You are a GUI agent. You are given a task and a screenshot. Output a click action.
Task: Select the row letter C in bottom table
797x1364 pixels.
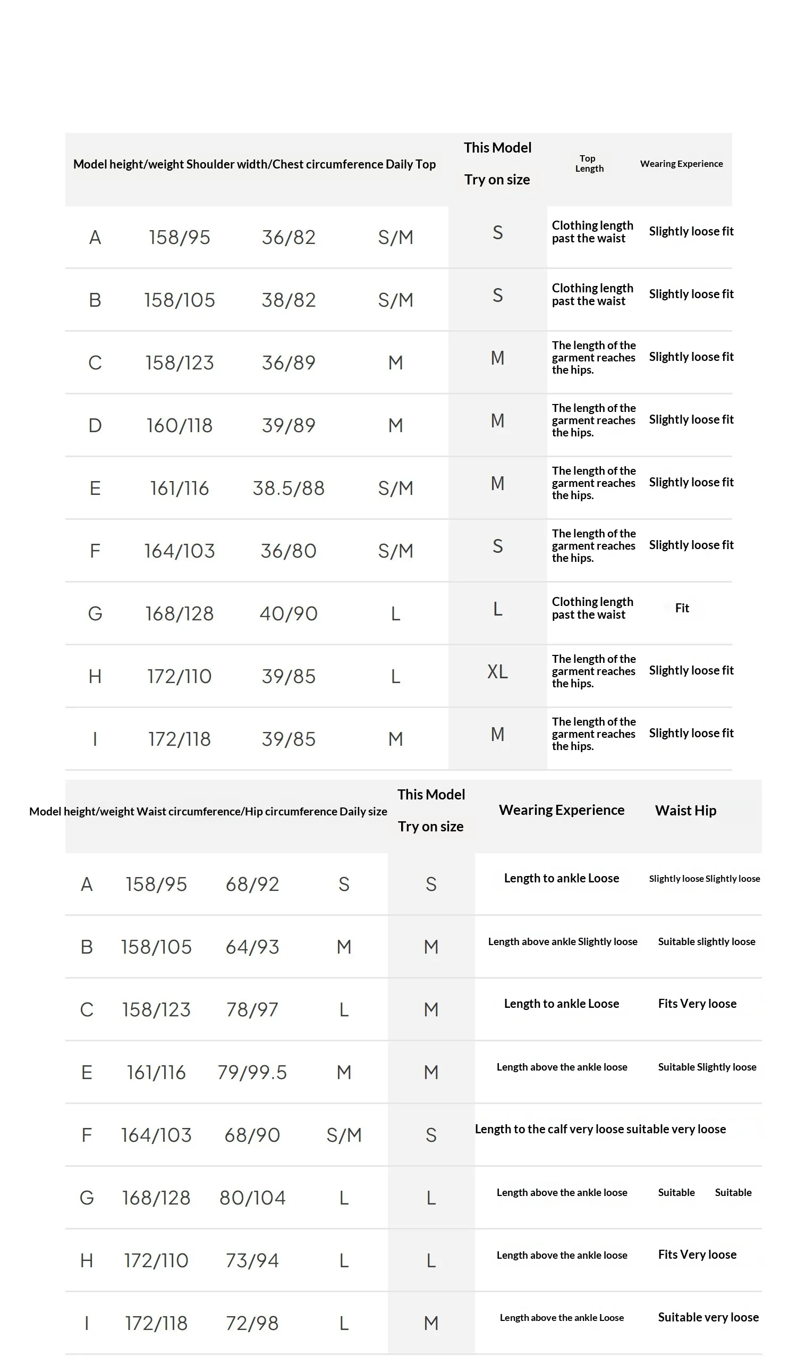pyautogui.click(x=87, y=1009)
